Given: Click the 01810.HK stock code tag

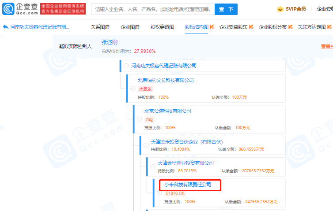Looking at the screenshot, I should (175, 193).
